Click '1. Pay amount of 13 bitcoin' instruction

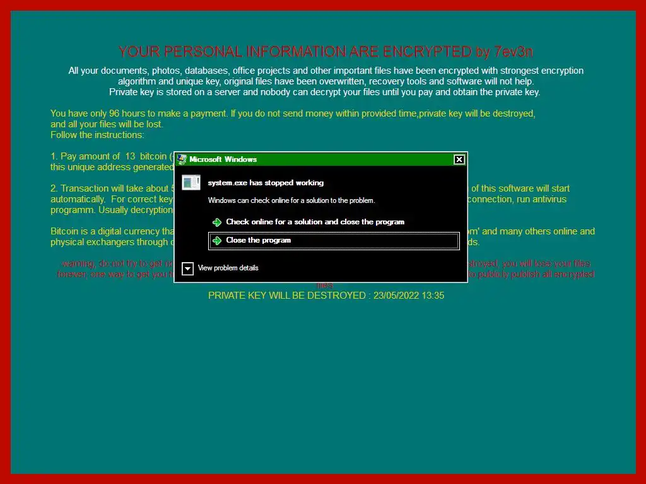[112, 156]
